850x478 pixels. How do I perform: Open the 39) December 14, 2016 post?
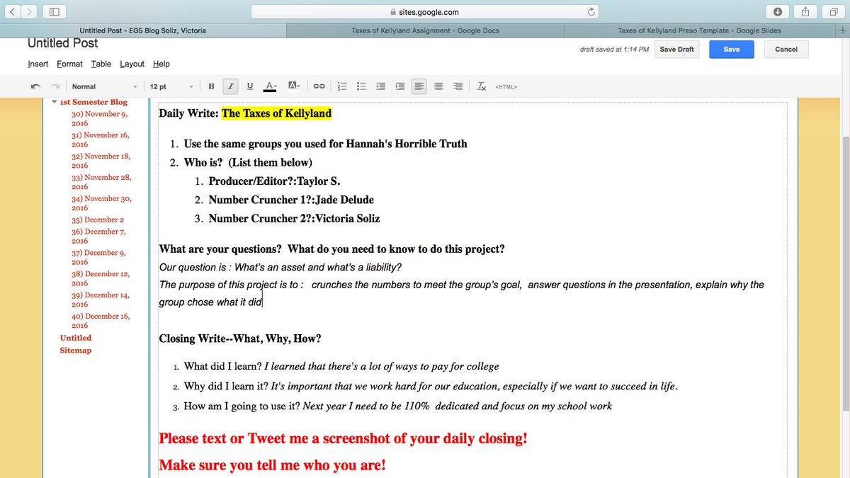pos(101,300)
